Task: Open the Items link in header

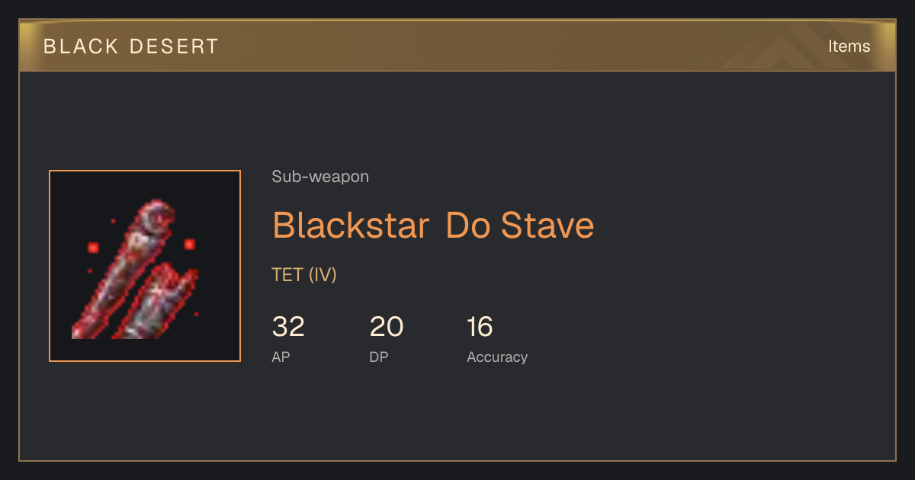Action: [849, 46]
